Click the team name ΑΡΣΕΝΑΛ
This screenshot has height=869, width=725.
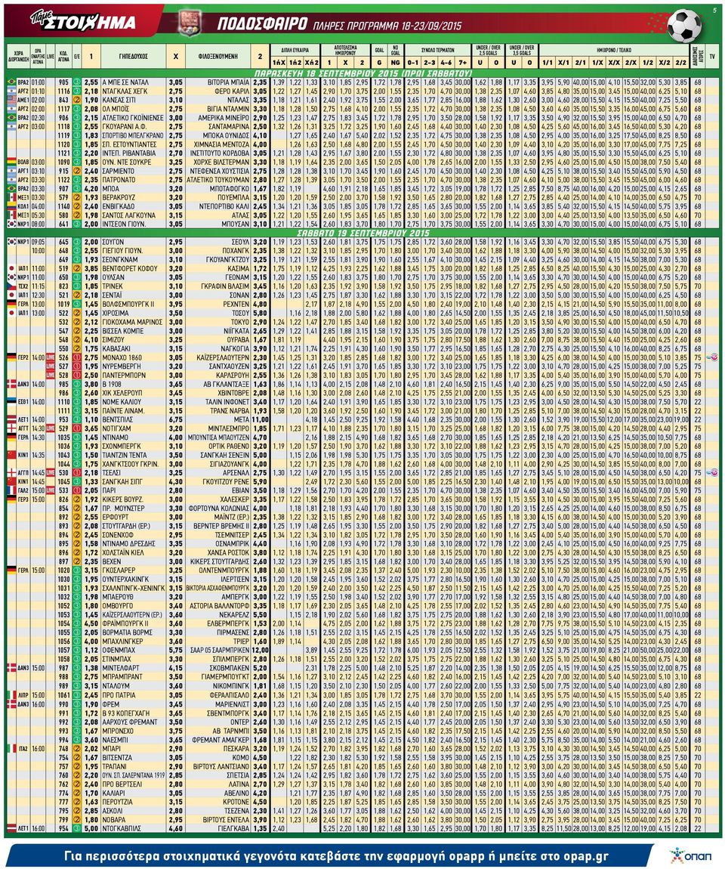[236, 473]
